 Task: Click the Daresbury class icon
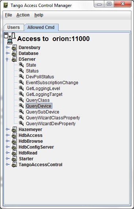coord(14,48)
